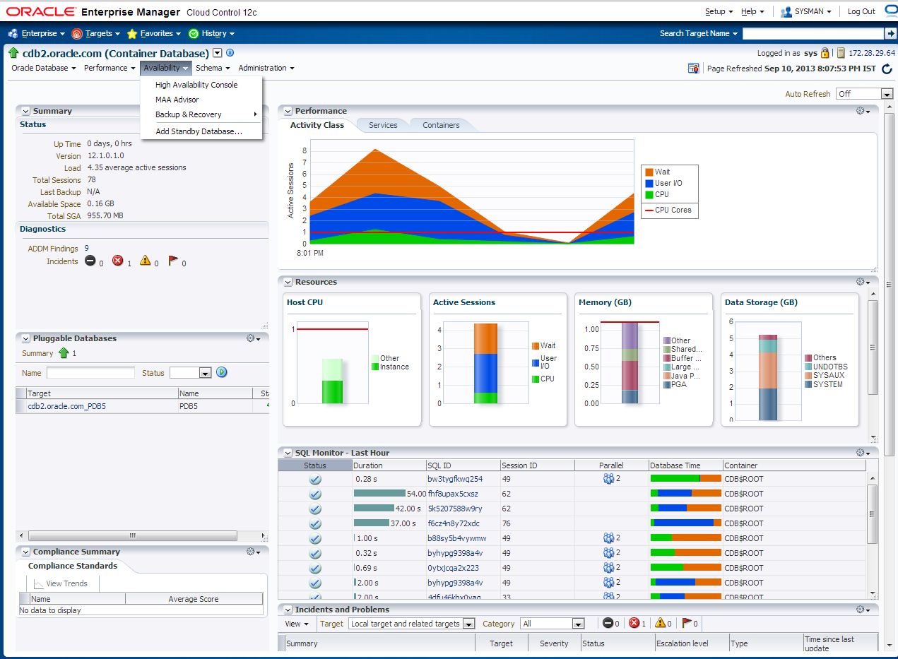Open the Pluggable Databases Status dropdown

(191, 372)
